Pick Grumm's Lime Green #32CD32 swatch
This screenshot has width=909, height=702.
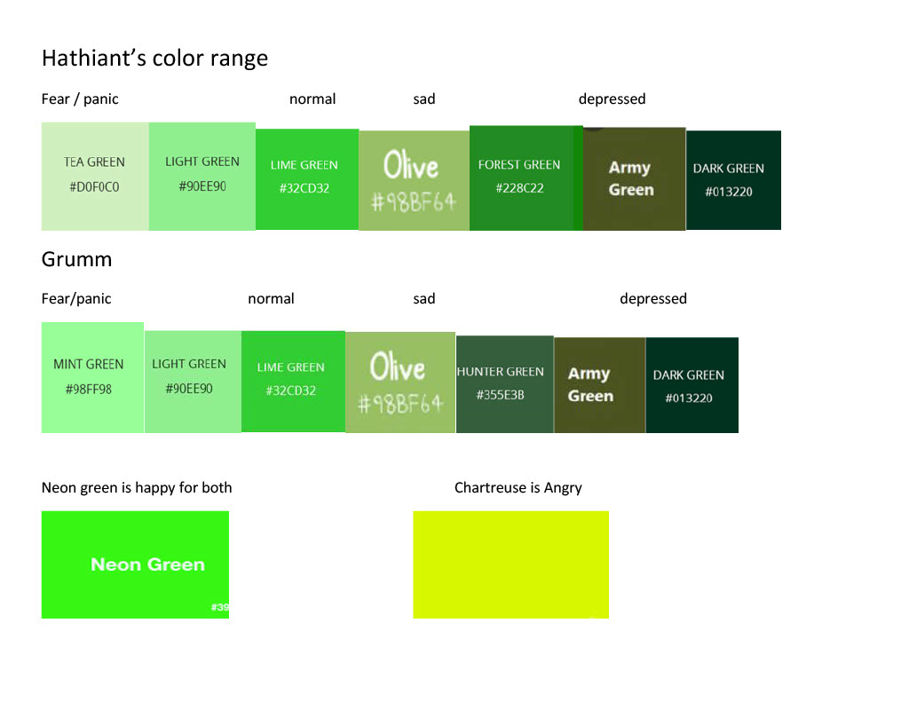pyautogui.click(x=293, y=382)
